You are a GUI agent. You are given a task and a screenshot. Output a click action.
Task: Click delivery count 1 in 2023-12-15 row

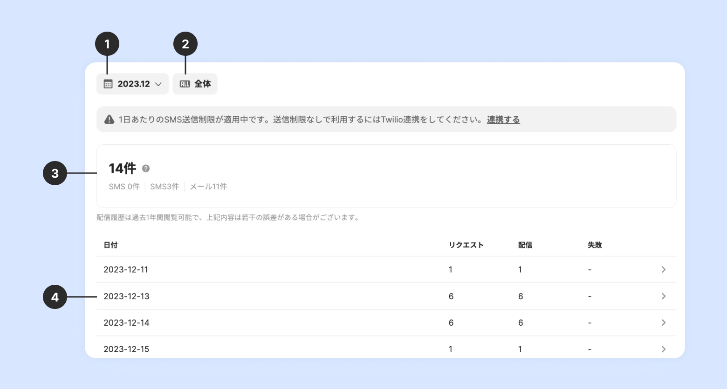(520, 349)
